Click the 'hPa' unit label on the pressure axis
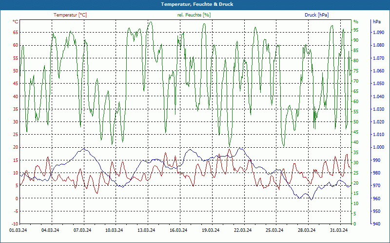390x243 pixels. [376, 22]
